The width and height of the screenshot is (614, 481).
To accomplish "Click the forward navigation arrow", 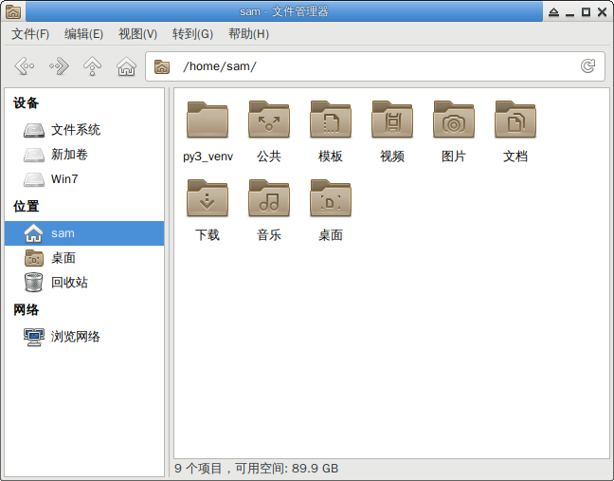I will (x=59, y=66).
